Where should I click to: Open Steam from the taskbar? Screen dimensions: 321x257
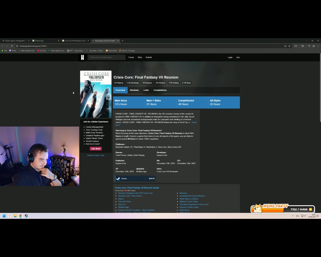(26, 216)
